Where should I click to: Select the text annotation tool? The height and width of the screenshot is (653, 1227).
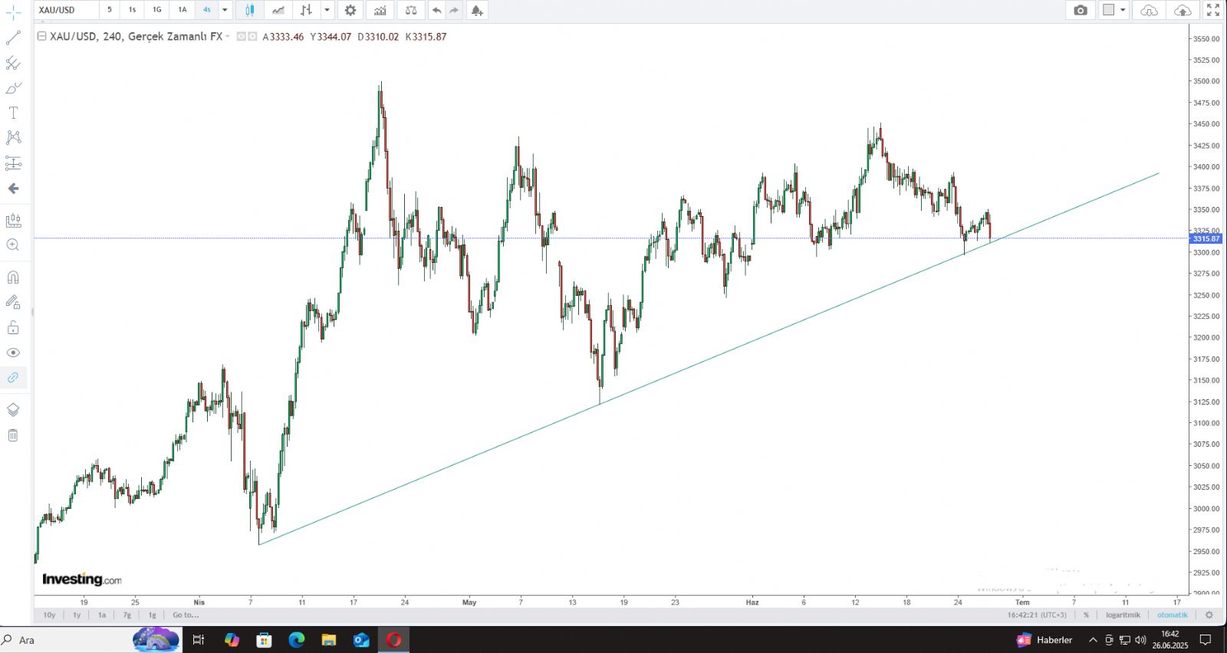[13, 113]
